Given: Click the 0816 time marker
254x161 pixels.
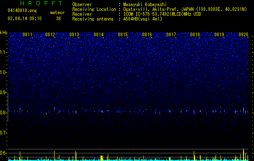Looking at the screenshot, I should (147, 35).
